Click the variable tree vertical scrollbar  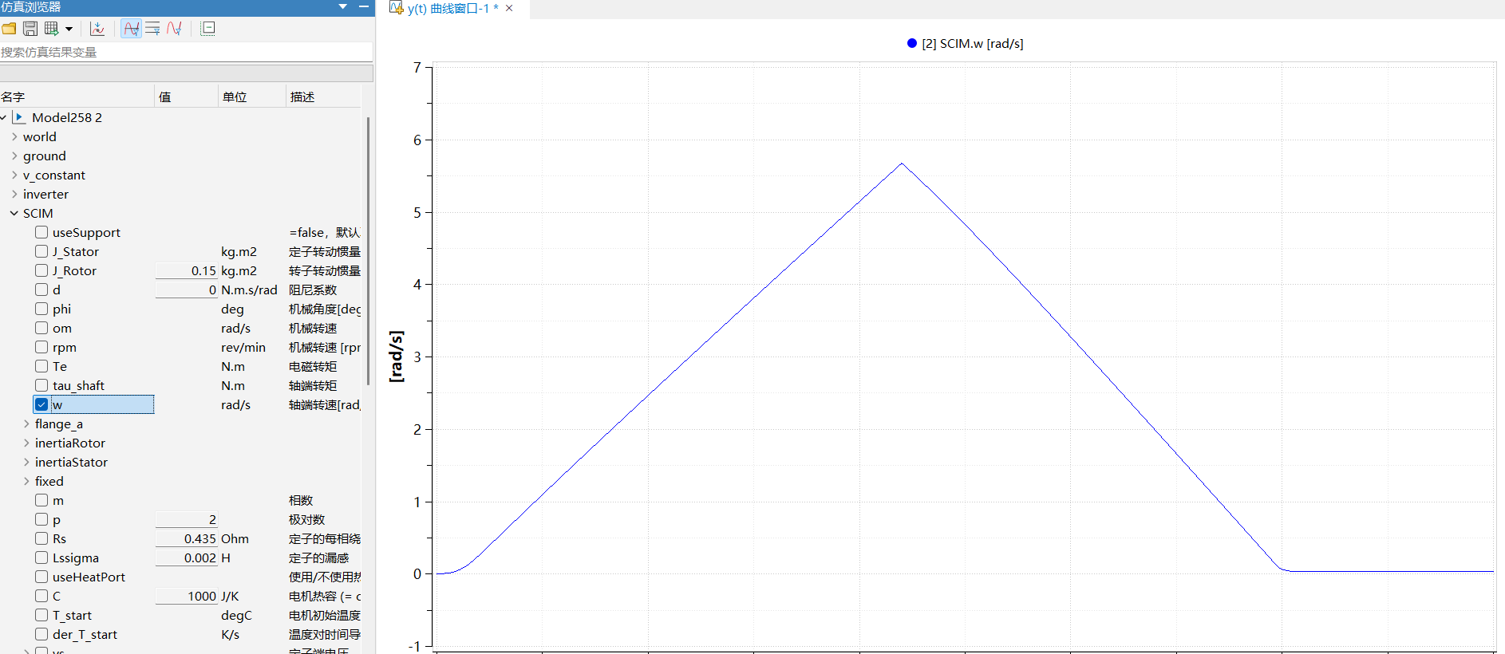[x=368, y=251]
